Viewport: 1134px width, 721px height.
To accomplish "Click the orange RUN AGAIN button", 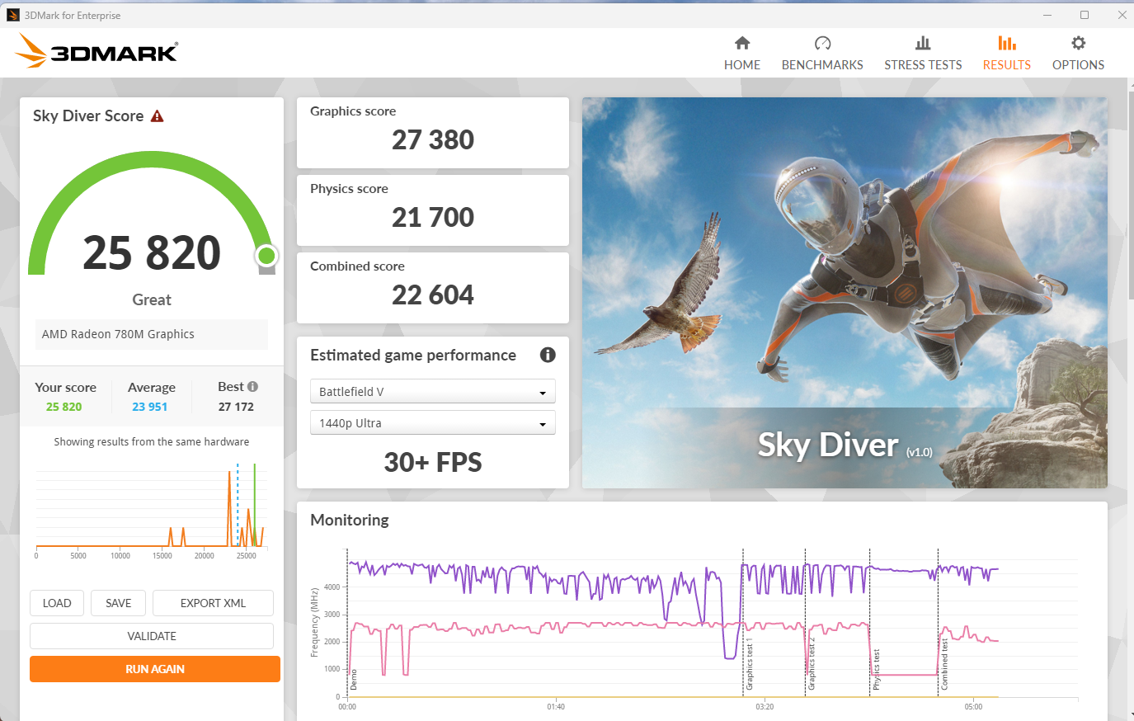I will click(x=155, y=669).
